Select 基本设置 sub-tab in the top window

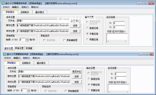pos(9,48)
